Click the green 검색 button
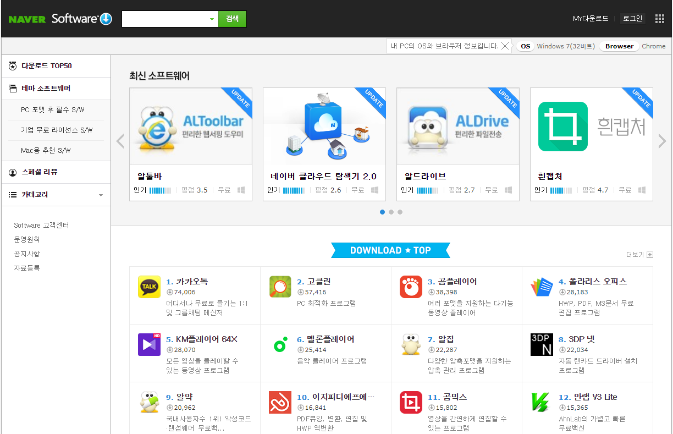The height and width of the screenshot is (434, 673). pos(232,19)
